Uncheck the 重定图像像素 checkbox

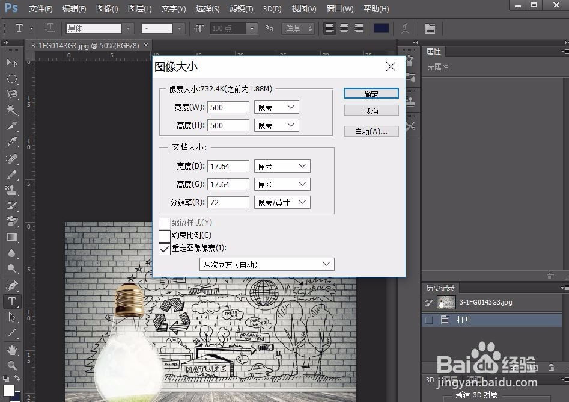tap(165, 248)
